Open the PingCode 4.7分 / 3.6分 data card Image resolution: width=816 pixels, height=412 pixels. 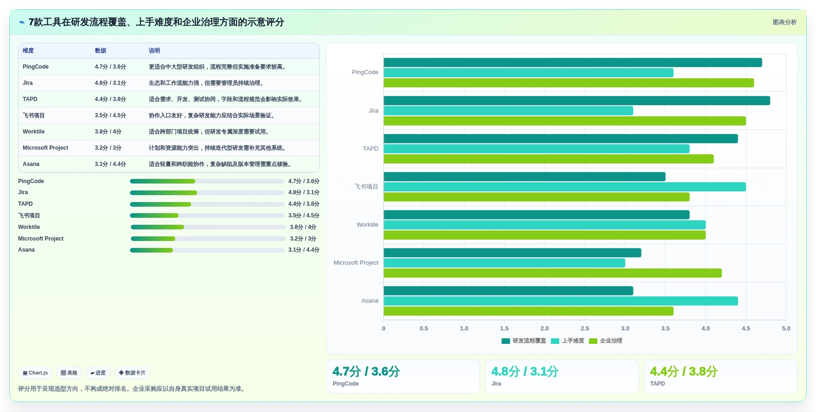point(403,376)
